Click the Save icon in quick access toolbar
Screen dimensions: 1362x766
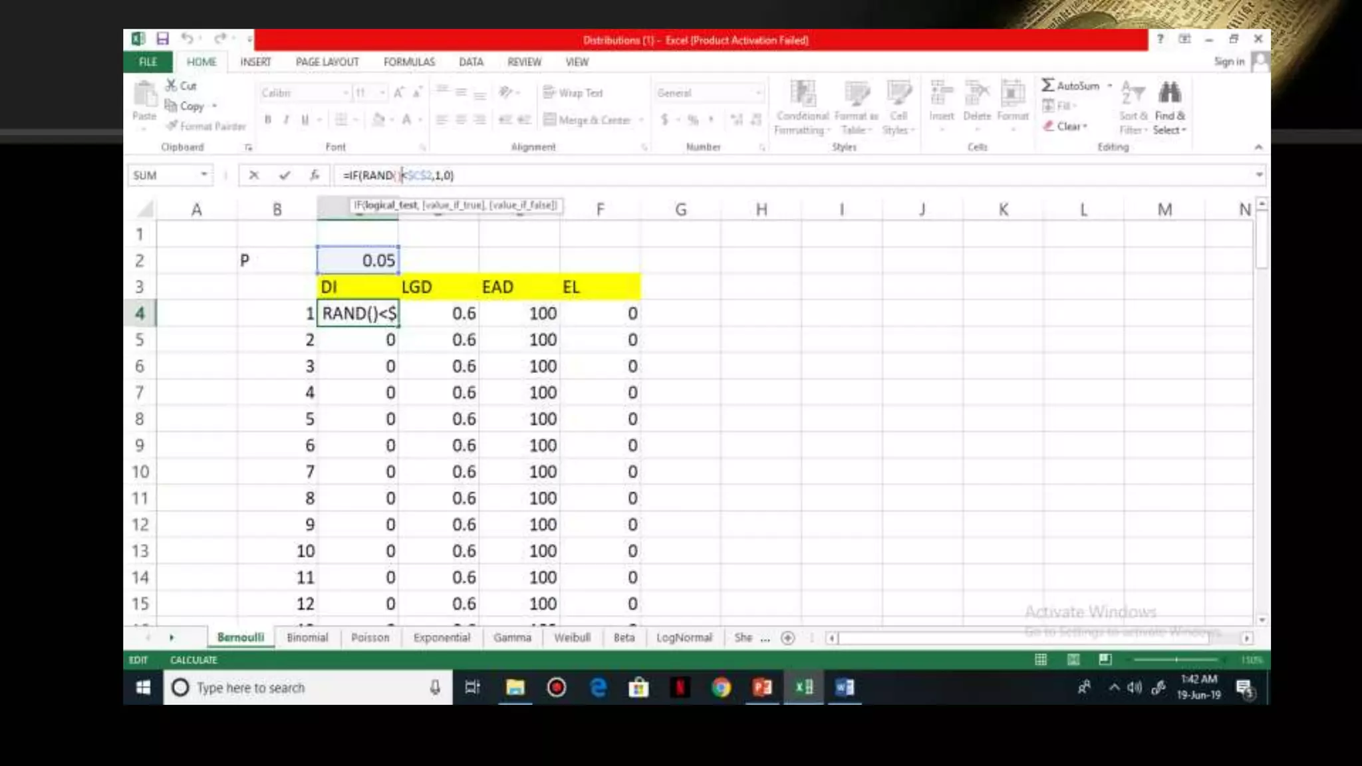[162, 39]
